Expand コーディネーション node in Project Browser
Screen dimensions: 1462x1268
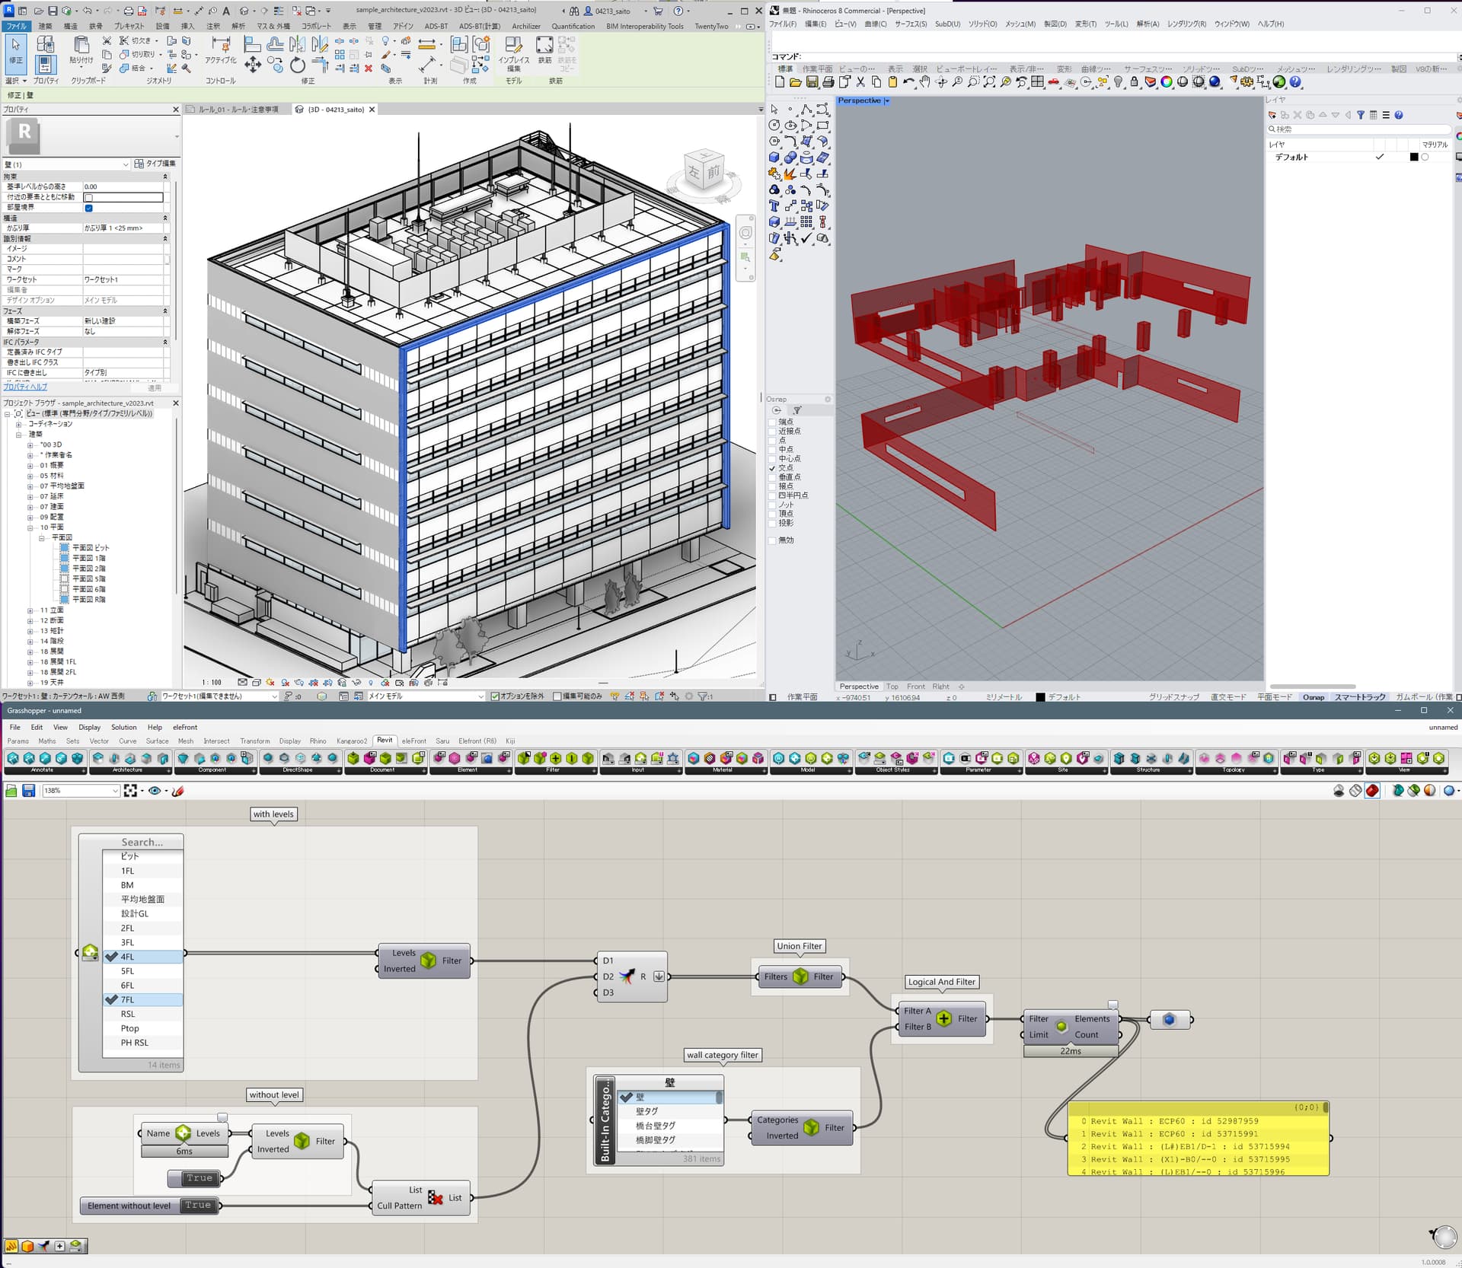tap(19, 424)
